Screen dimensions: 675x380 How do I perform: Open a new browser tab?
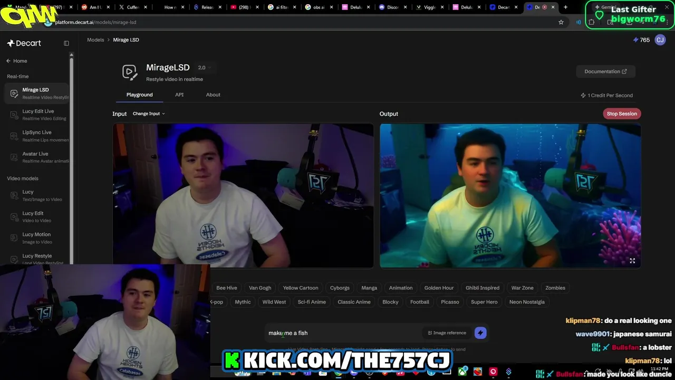pyautogui.click(x=565, y=7)
